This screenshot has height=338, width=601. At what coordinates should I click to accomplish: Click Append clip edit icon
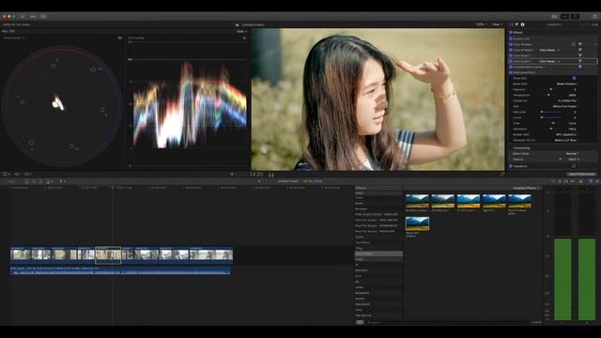(x=40, y=181)
